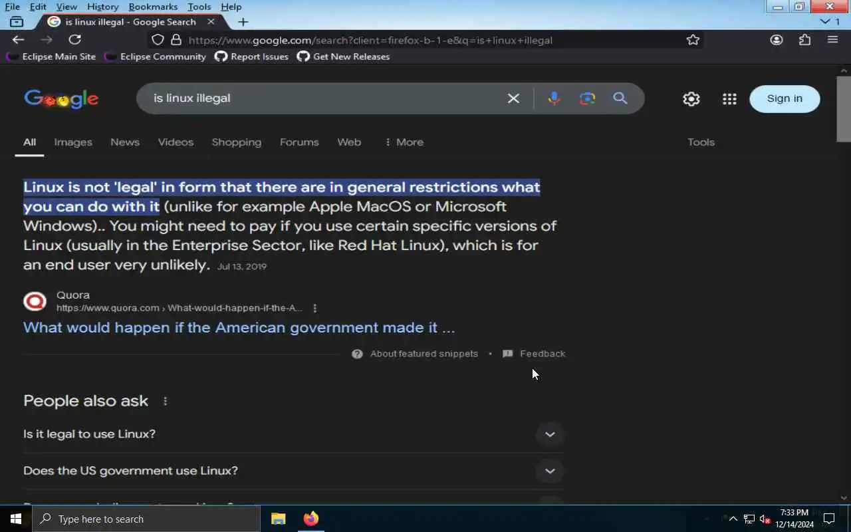The image size is (851, 532).
Task: Open the Tools menu
Action: tap(199, 7)
